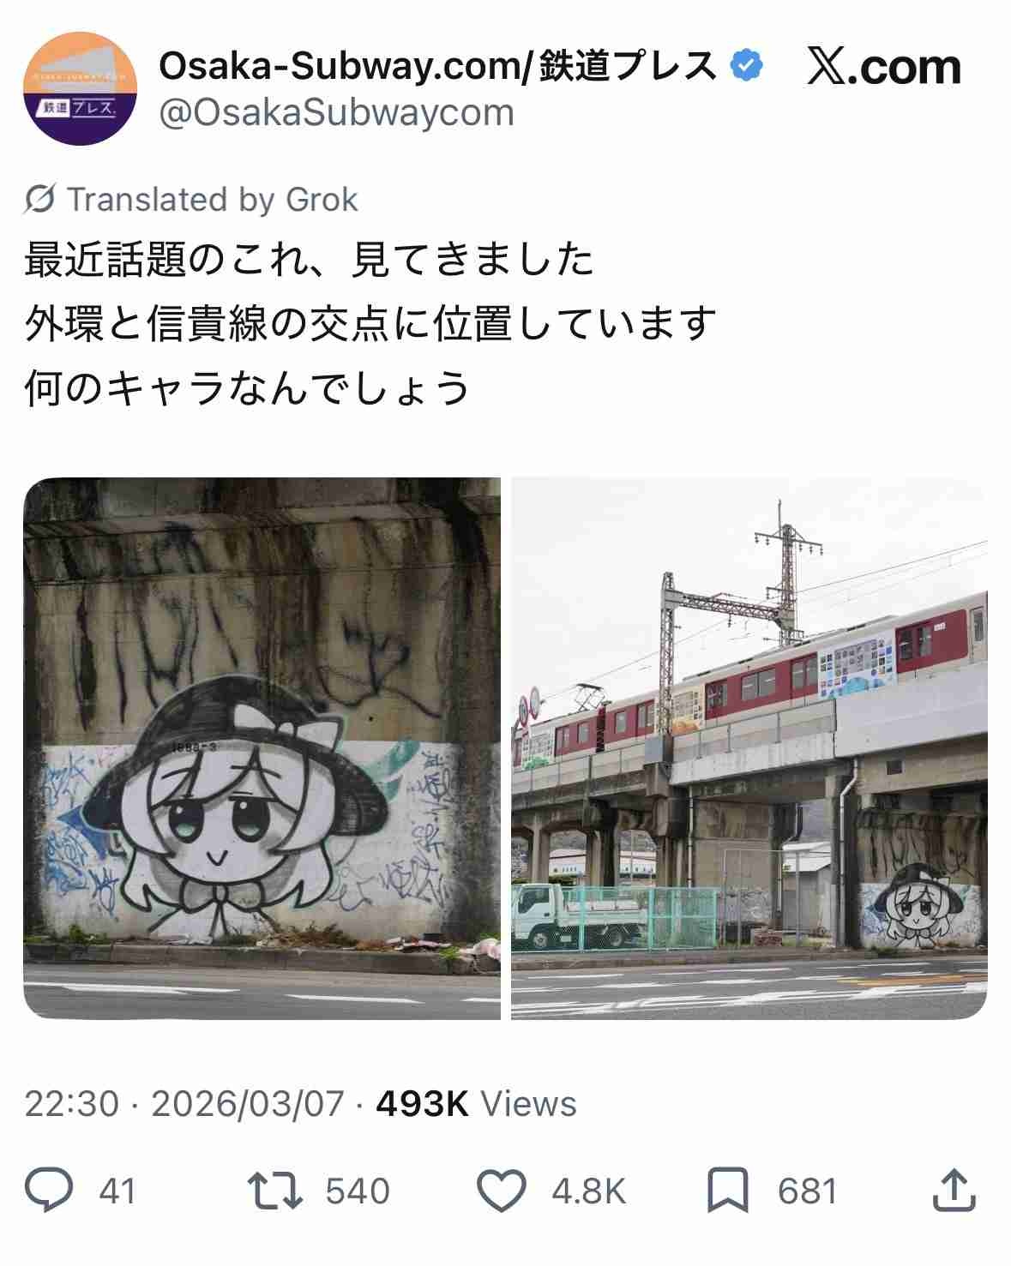The image size is (1011, 1266).
Task: Bookmark the post using bookmark icon
Action: coord(728,1191)
